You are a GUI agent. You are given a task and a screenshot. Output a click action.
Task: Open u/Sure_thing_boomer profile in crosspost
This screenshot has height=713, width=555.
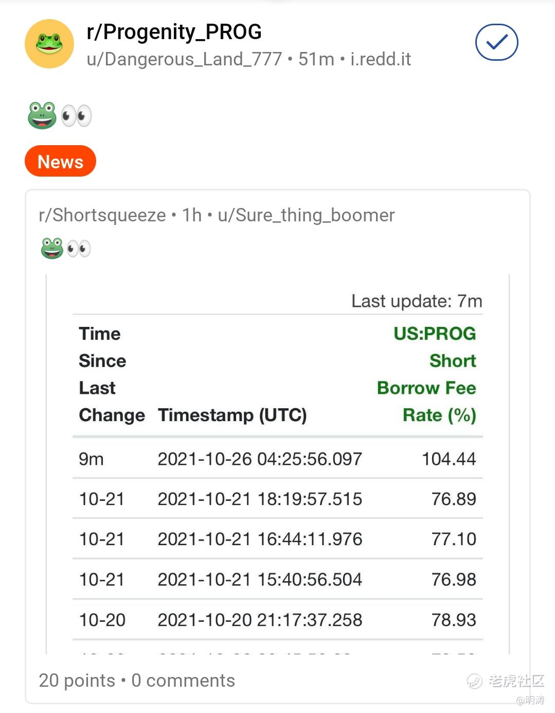coord(306,215)
